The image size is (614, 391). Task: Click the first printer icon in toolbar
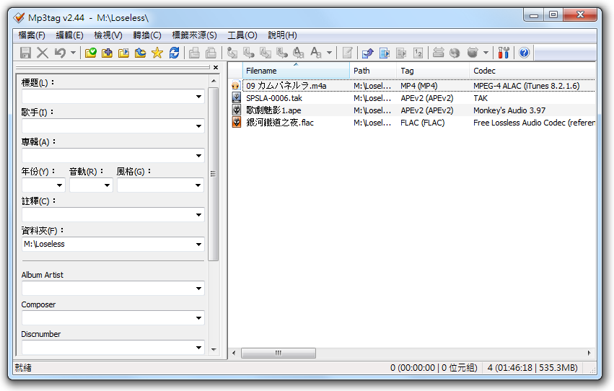point(194,53)
